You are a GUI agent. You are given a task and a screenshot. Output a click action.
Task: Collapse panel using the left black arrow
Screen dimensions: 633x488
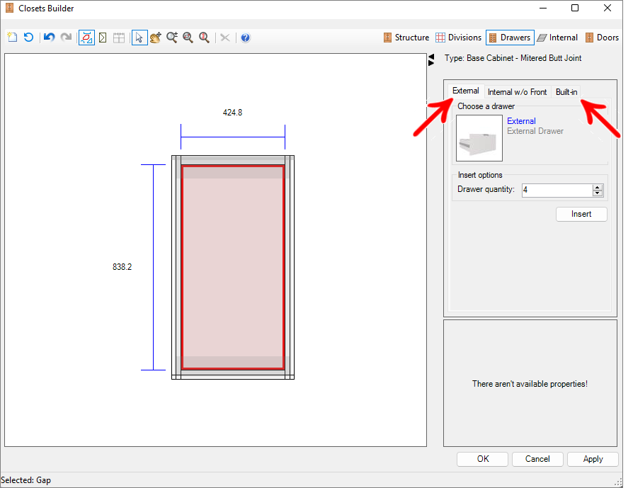click(x=431, y=57)
